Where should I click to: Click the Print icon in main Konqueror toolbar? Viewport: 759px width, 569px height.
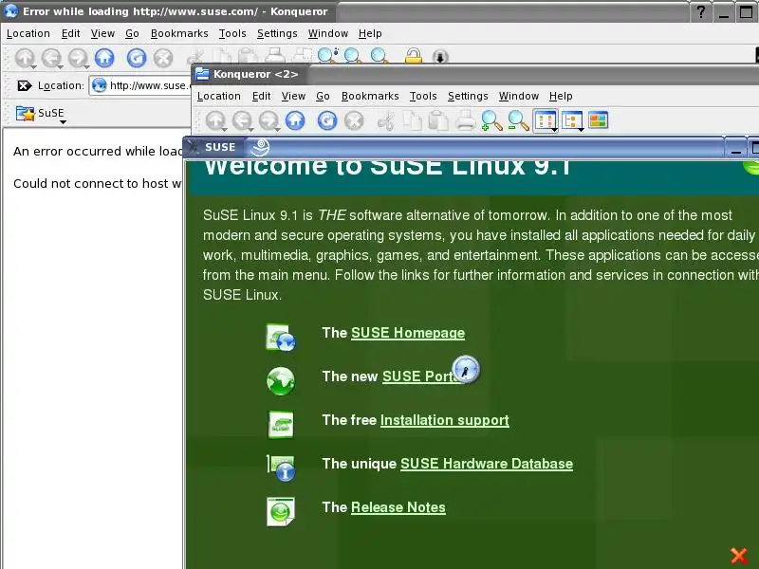(x=275, y=56)
